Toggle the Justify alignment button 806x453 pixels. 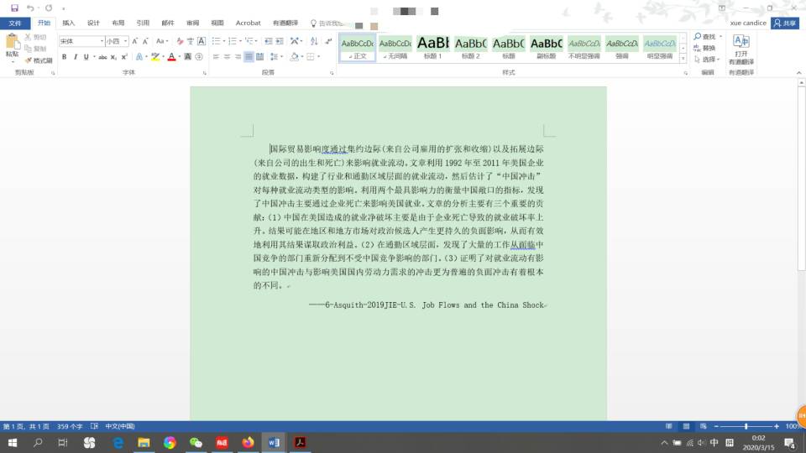point(249,57)
